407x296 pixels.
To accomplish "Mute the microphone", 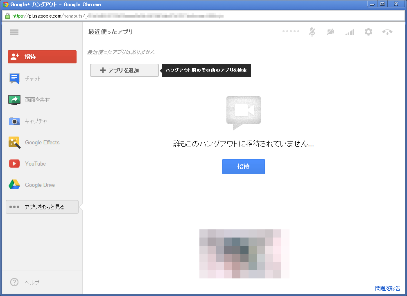I will (x=312, y=32).
